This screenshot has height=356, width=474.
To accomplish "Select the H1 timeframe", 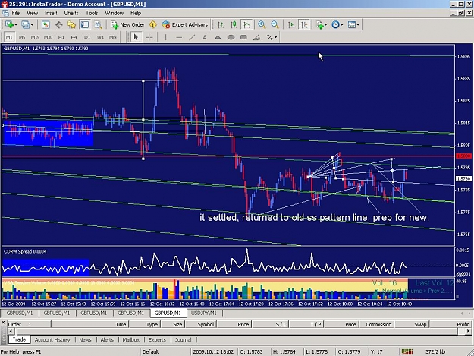I will [x=61, y=37].
